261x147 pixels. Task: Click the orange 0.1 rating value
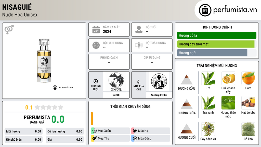point(29,107)
